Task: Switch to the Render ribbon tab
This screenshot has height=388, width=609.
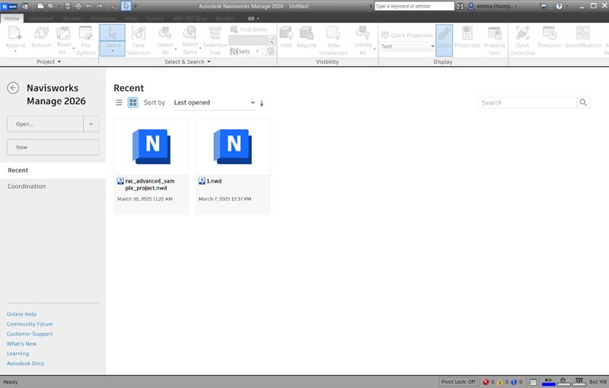Action: coord(225,18)
